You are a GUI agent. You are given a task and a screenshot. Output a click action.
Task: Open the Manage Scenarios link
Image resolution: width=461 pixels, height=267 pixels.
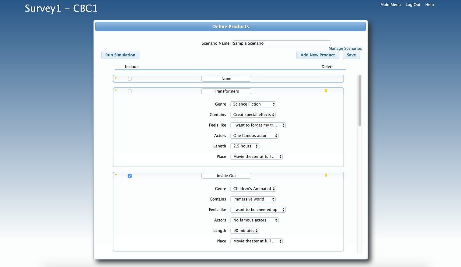(x=345, y=48)
